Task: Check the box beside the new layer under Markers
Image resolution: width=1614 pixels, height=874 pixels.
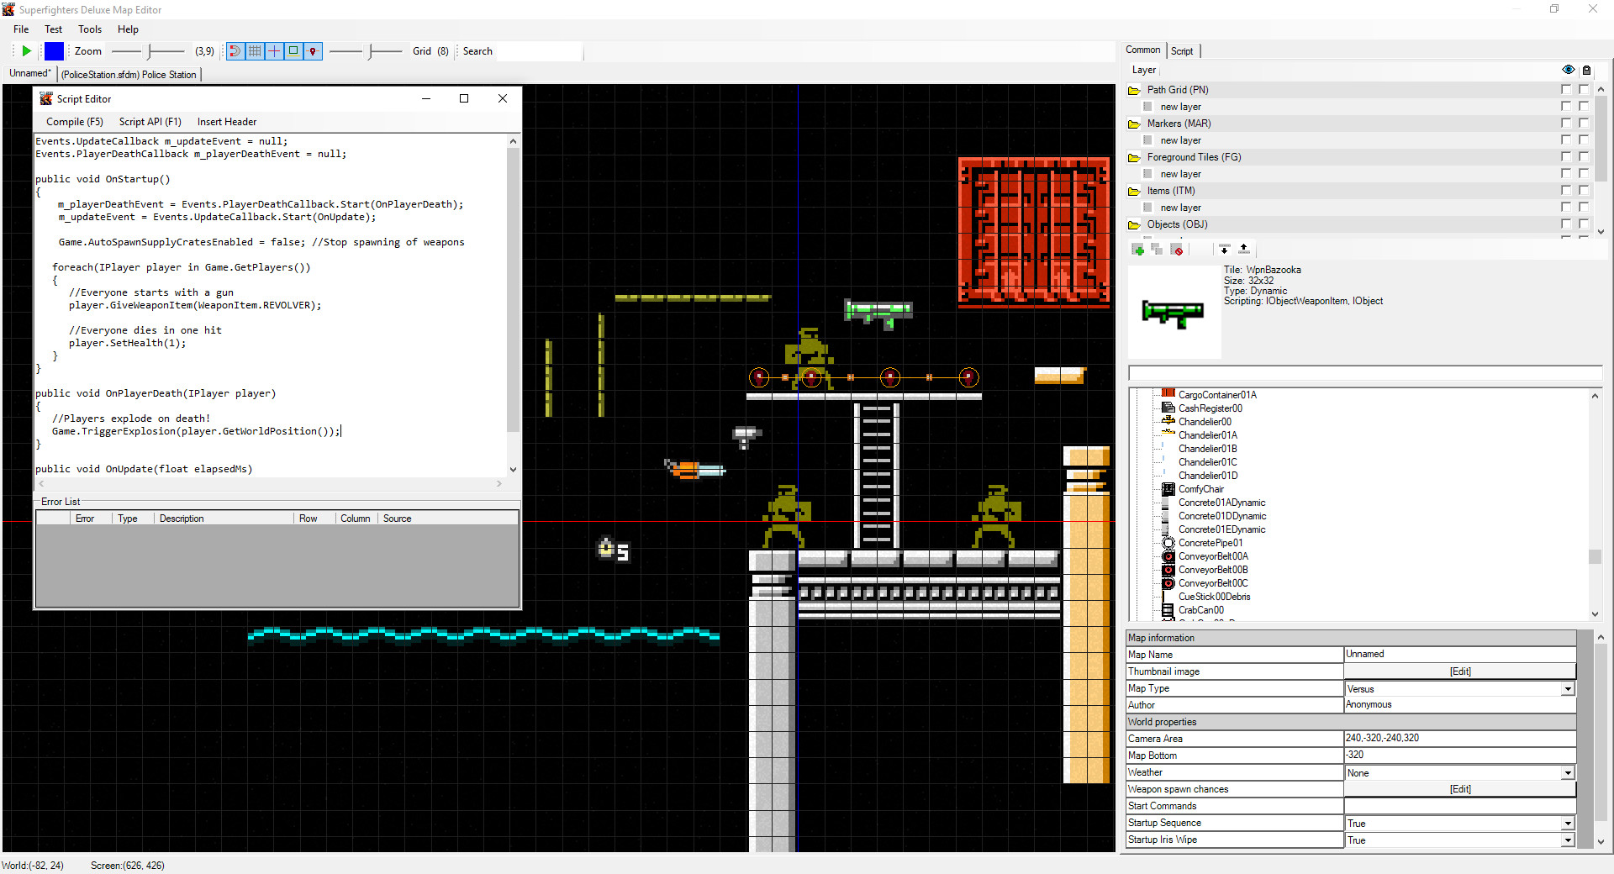Action: tap(1565, 140)
